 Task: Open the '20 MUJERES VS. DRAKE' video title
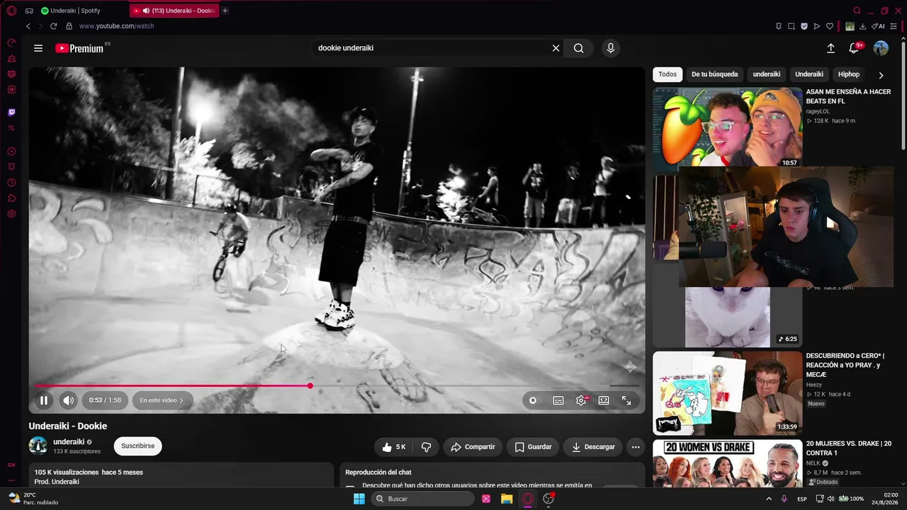[x=849, y=448]
